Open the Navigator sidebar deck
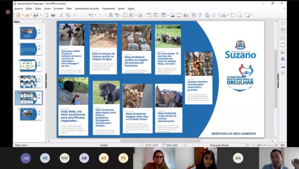Image resolution: width=299 pixels, height=169 pixels. [x=283, y=73]
